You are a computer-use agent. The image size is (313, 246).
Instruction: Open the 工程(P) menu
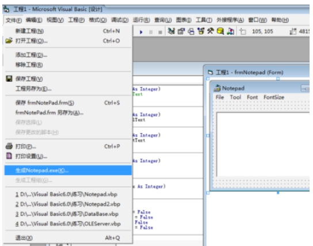click(77, 20)
